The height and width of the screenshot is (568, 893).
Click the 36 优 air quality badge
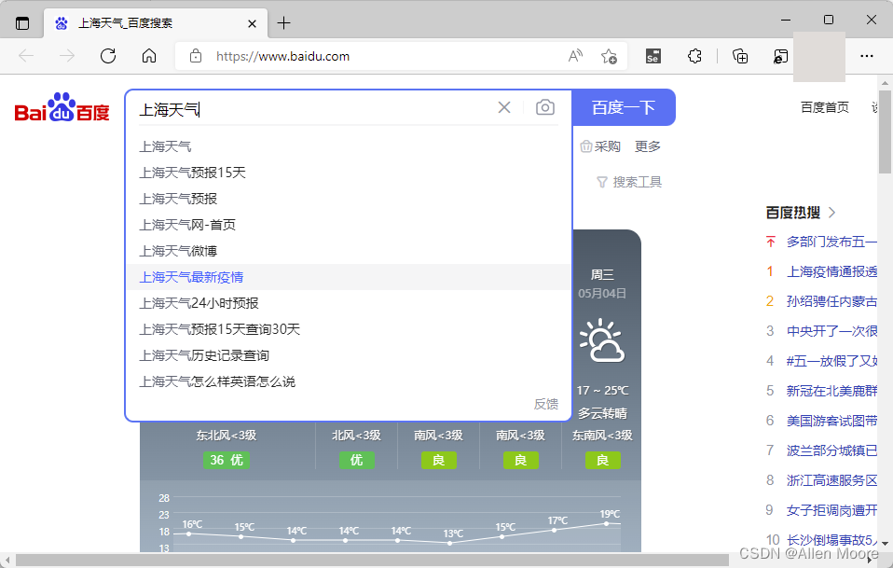(x=227, y=460)
